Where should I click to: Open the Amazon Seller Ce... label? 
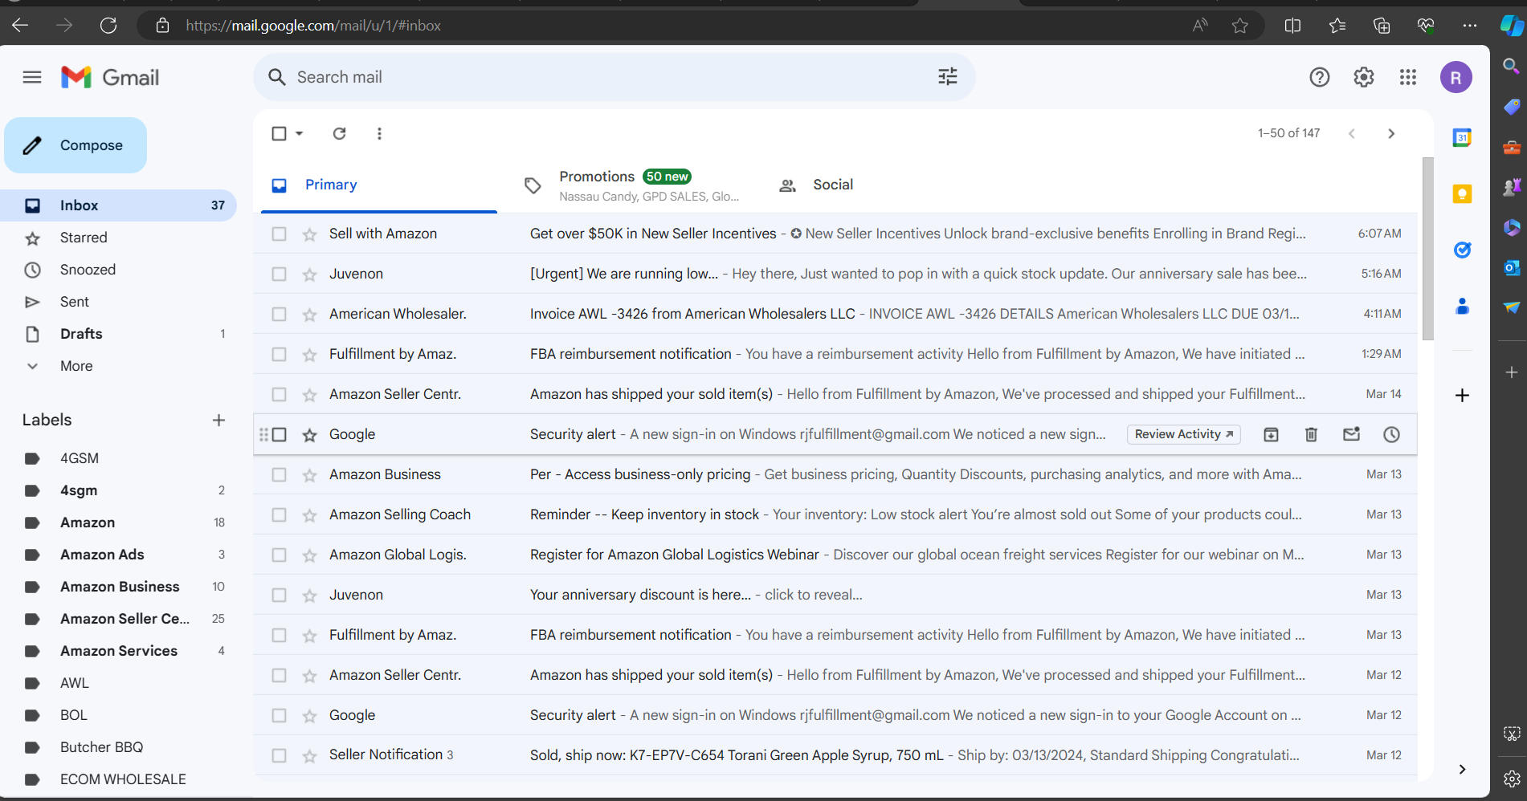pyautogui.click(x=125, y=619)
